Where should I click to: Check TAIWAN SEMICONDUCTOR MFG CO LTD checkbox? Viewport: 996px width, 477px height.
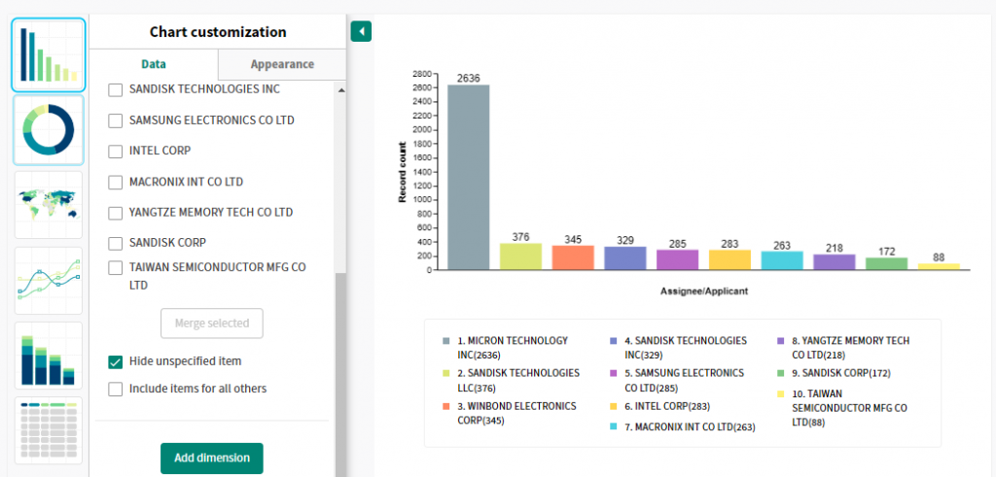(x=115, y=268)
